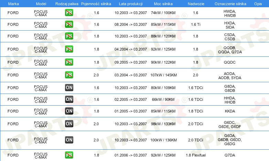
Task: Click the Marka column header
Action: (13, 4)
